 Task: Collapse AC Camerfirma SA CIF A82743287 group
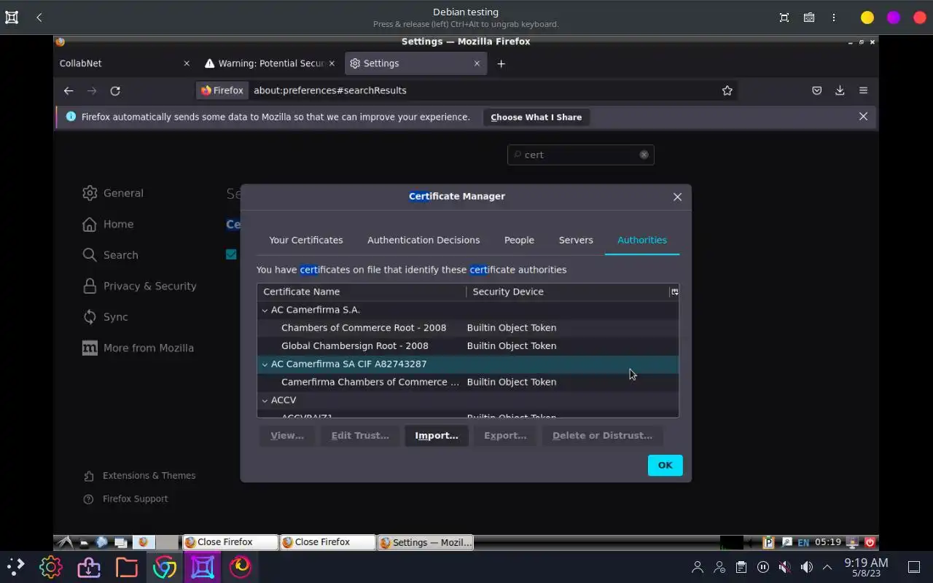pyautogui.click(x=265, y=364)
